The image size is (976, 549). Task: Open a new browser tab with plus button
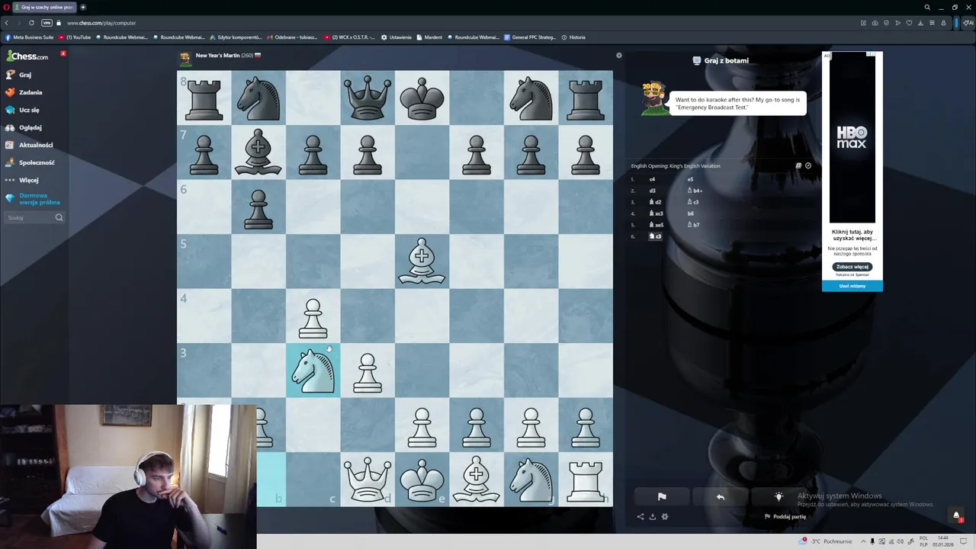pyautogui.click(x=83, y=7)
